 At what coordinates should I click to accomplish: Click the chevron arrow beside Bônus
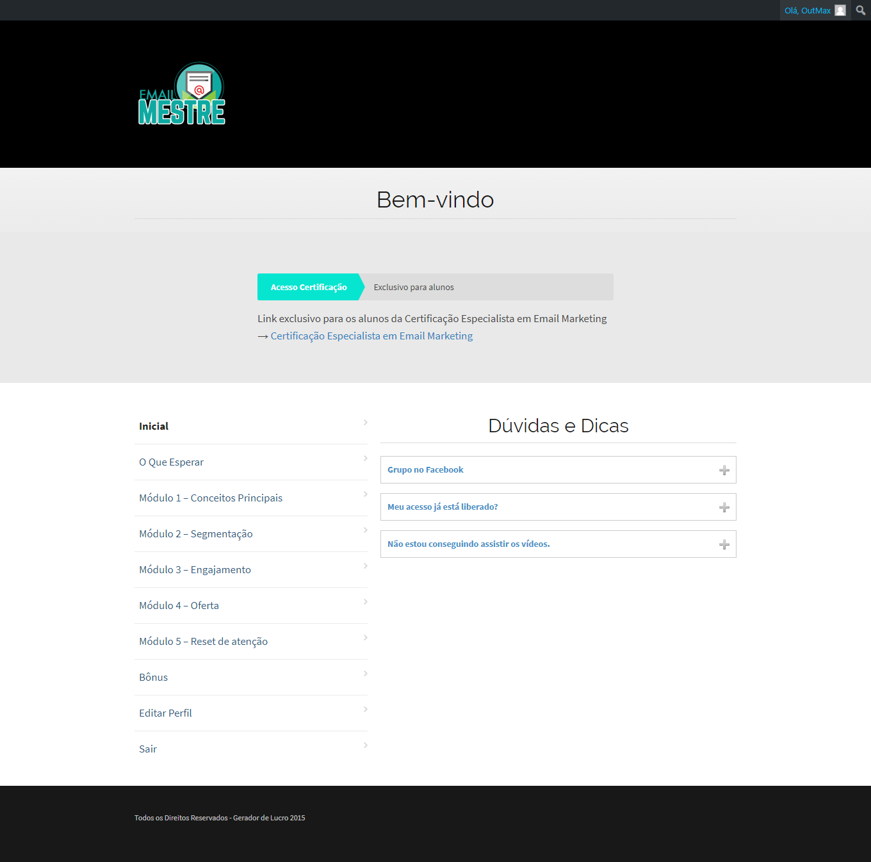[365, 674]
